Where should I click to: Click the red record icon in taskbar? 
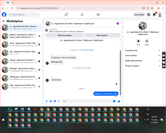[35, 109]
